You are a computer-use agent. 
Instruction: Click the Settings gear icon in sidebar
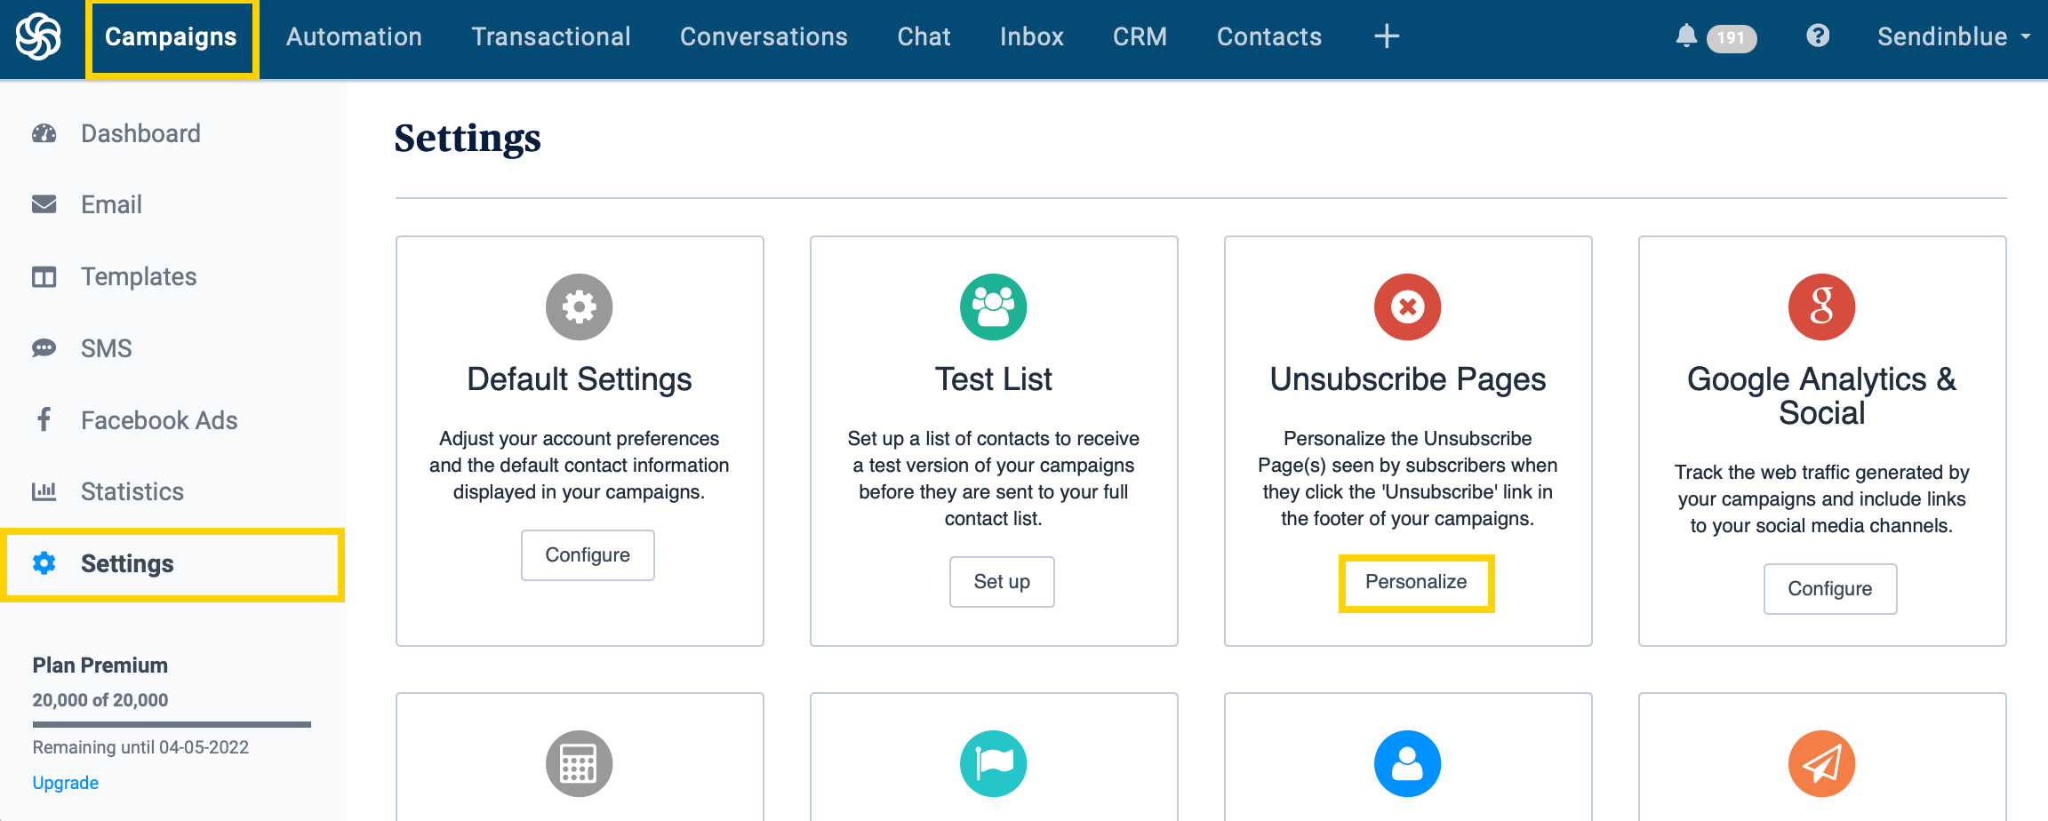point(44,563)
